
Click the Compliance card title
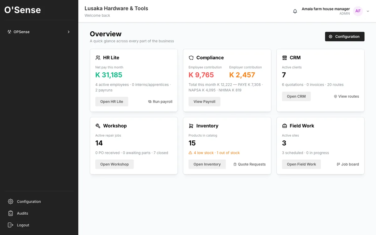210,58
